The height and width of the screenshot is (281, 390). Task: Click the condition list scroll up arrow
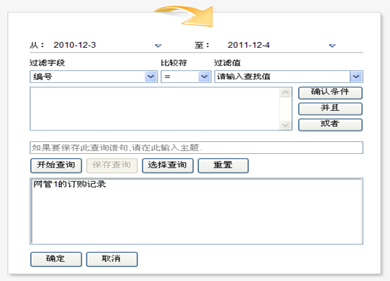pyautogui.click(x=285, y=93)
